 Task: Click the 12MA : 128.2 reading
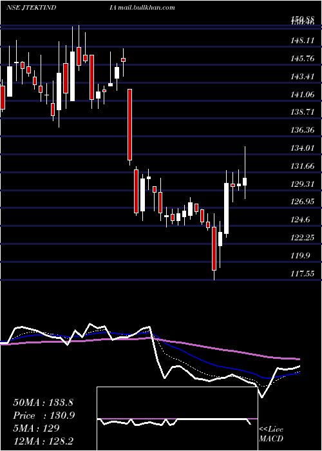click(x=44, y=441)
